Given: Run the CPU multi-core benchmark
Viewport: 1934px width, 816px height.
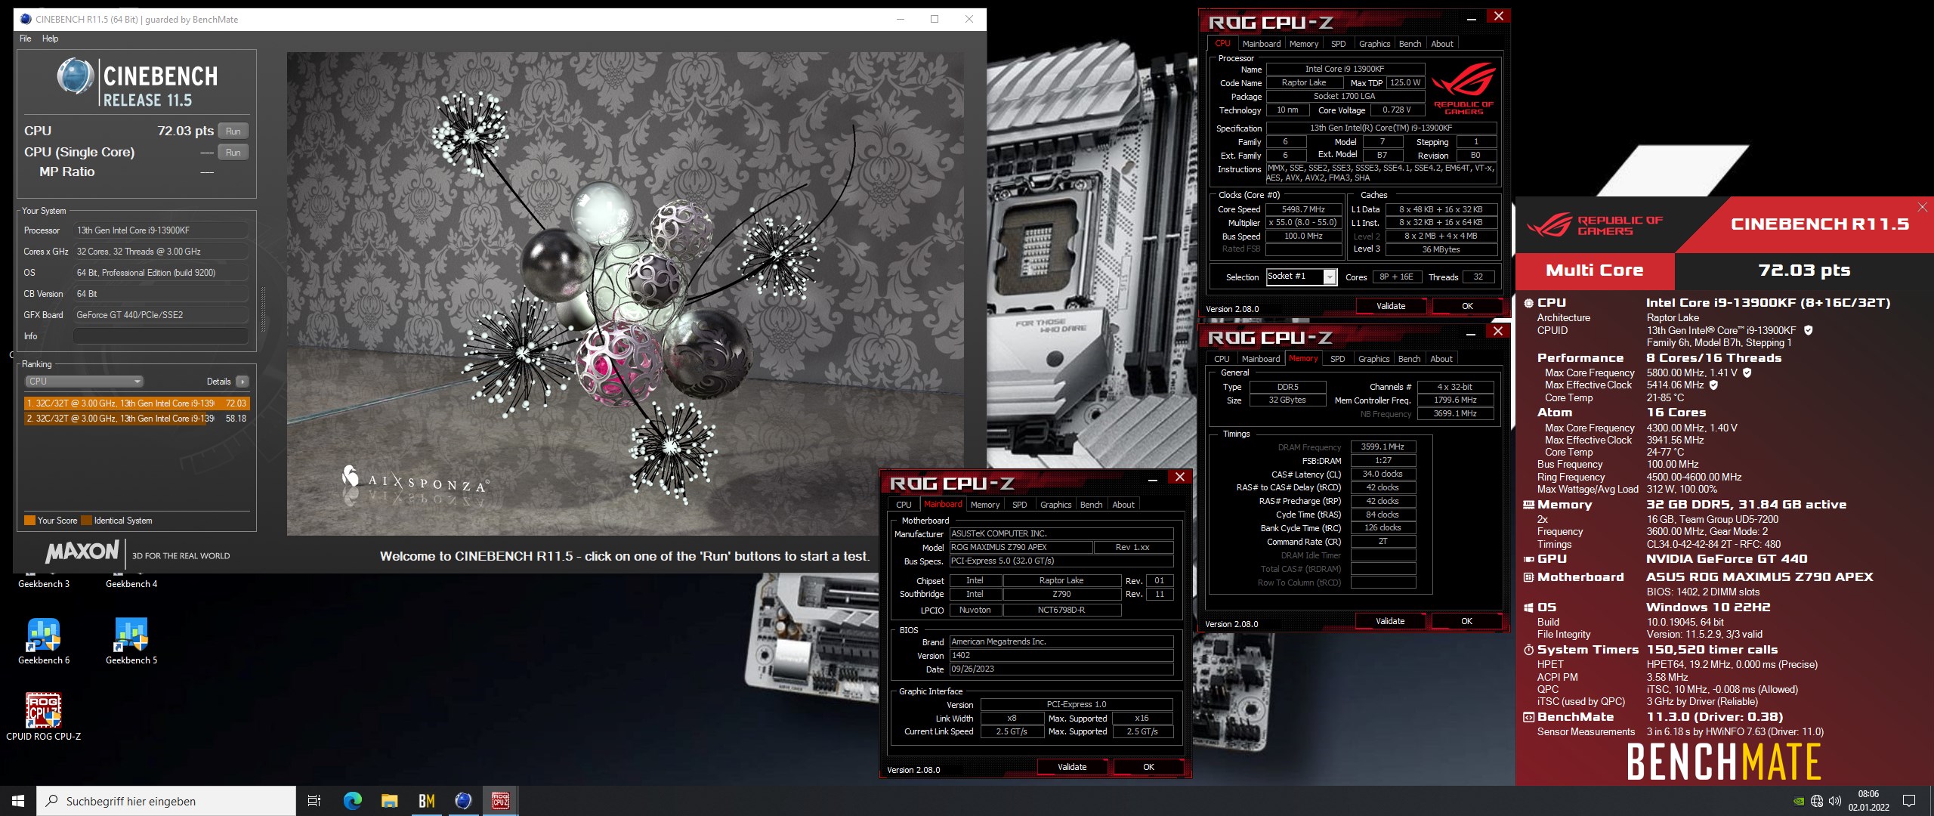Looking at the screenshot, I should (233, 131).
